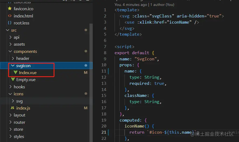Click the Vue icon beside Empty.vue
The width and height of the screenshot is (239, 142).
tap(13, 79)
